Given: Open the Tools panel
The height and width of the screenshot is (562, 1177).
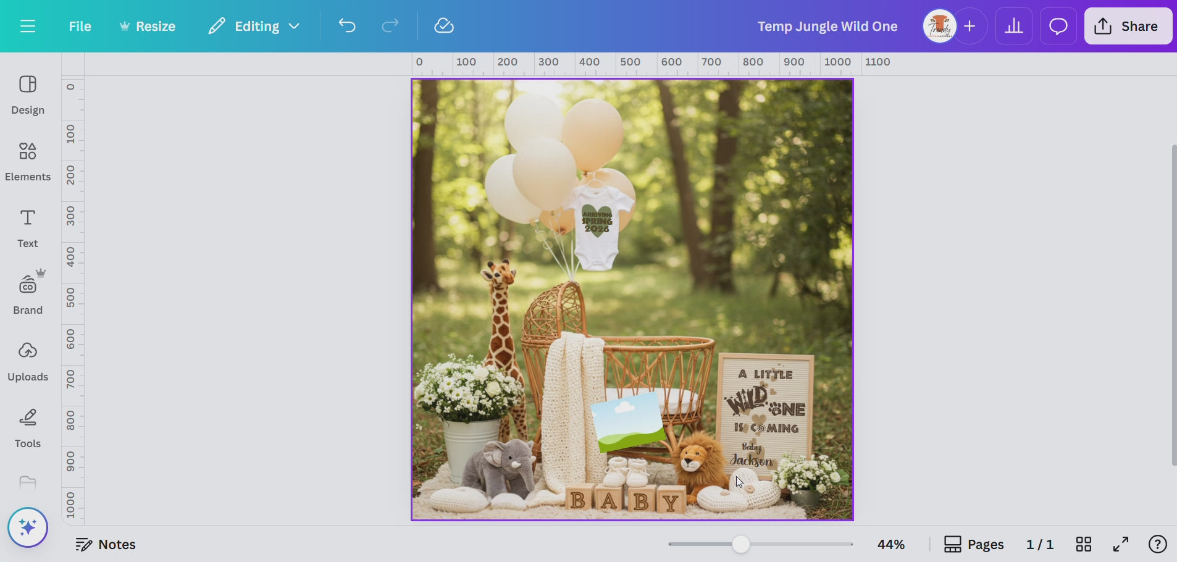Looking at the screenshot, I should (28, 429).
